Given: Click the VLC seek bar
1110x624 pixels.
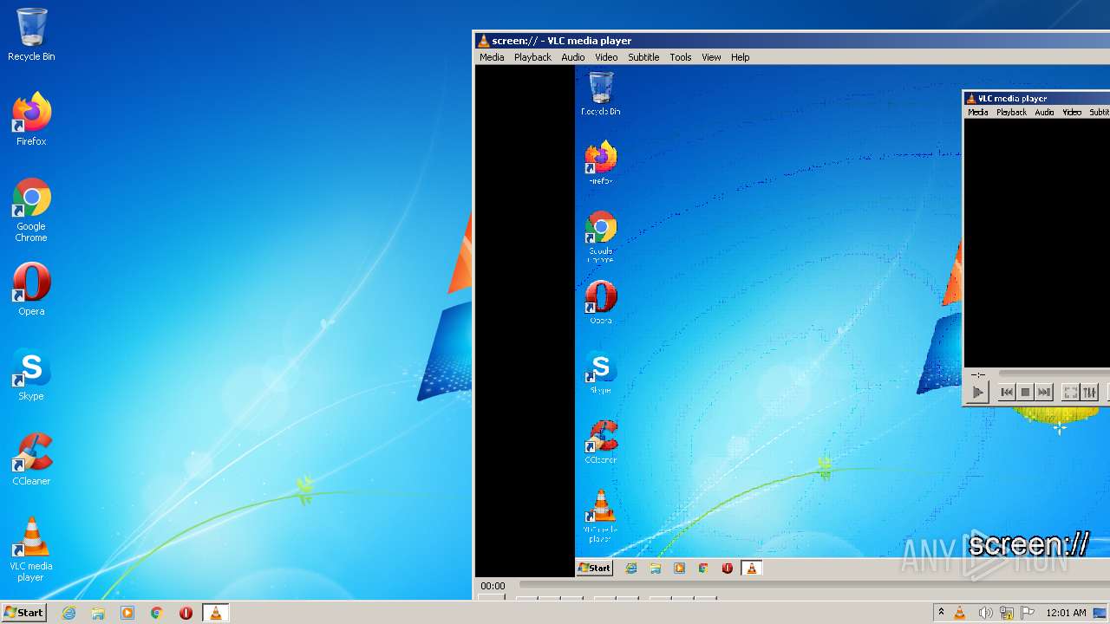Looking at the screenshot, I should click(814, 586).
